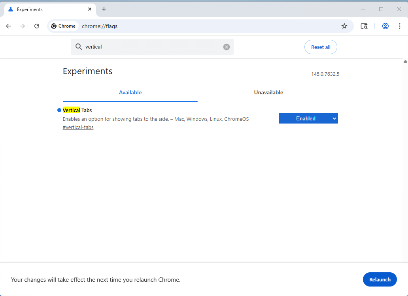Click the back navigation arrow
Image resolution: width=408 pixels, height=296 pixels.
[x=8, y=26]
